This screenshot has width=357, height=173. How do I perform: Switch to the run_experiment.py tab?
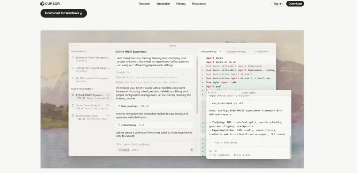(236, 52)
